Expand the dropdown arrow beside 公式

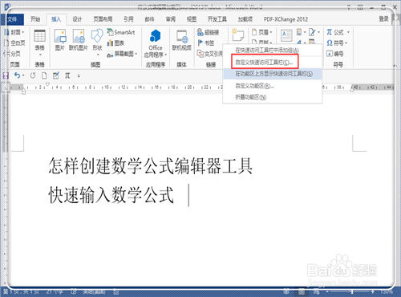click(x=348, y=32)
